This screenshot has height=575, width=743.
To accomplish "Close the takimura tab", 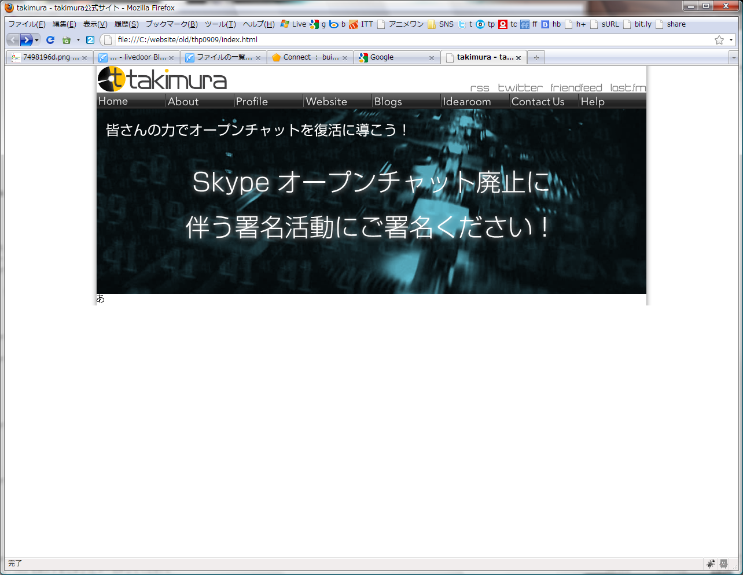I will click(x=518, y=58).
